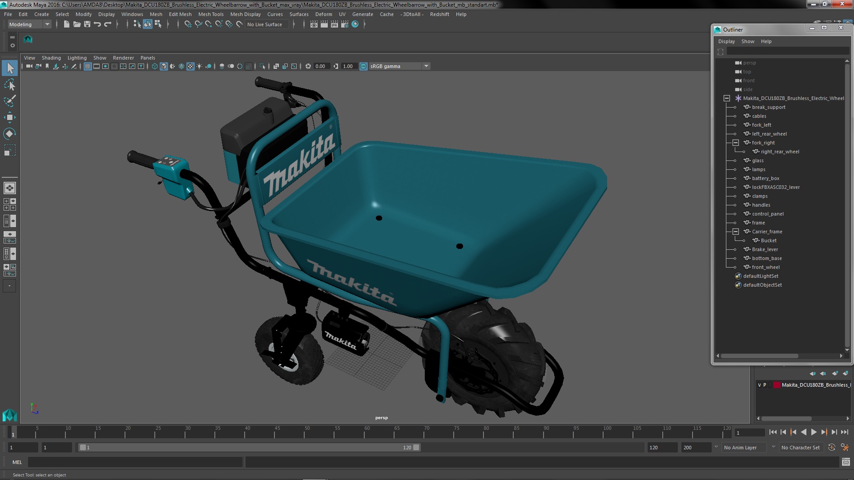Image resolution: width=854 pixels, height=480 pixels.
Task: Pick the Paint Selection tool
Action: pyautogui.click(x=10, y=101)
